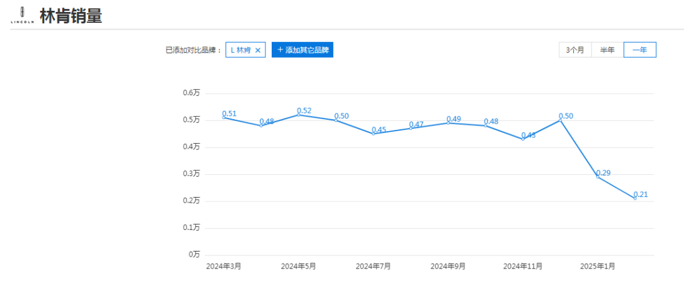Remove the 林肯 brand tag with X

258,50
